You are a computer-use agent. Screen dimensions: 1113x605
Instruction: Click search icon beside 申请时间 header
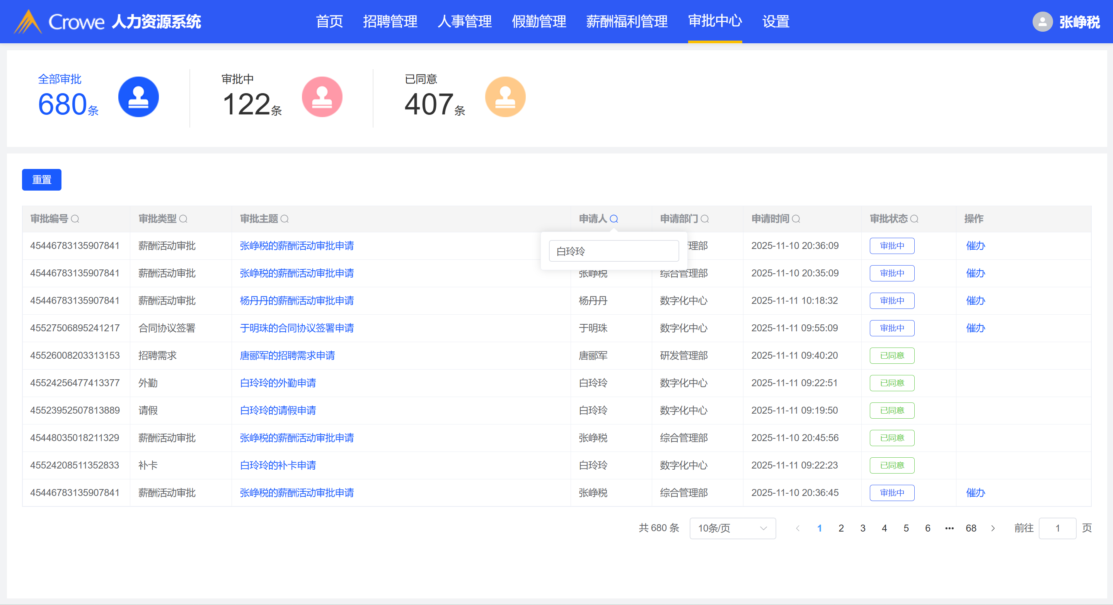796,219
